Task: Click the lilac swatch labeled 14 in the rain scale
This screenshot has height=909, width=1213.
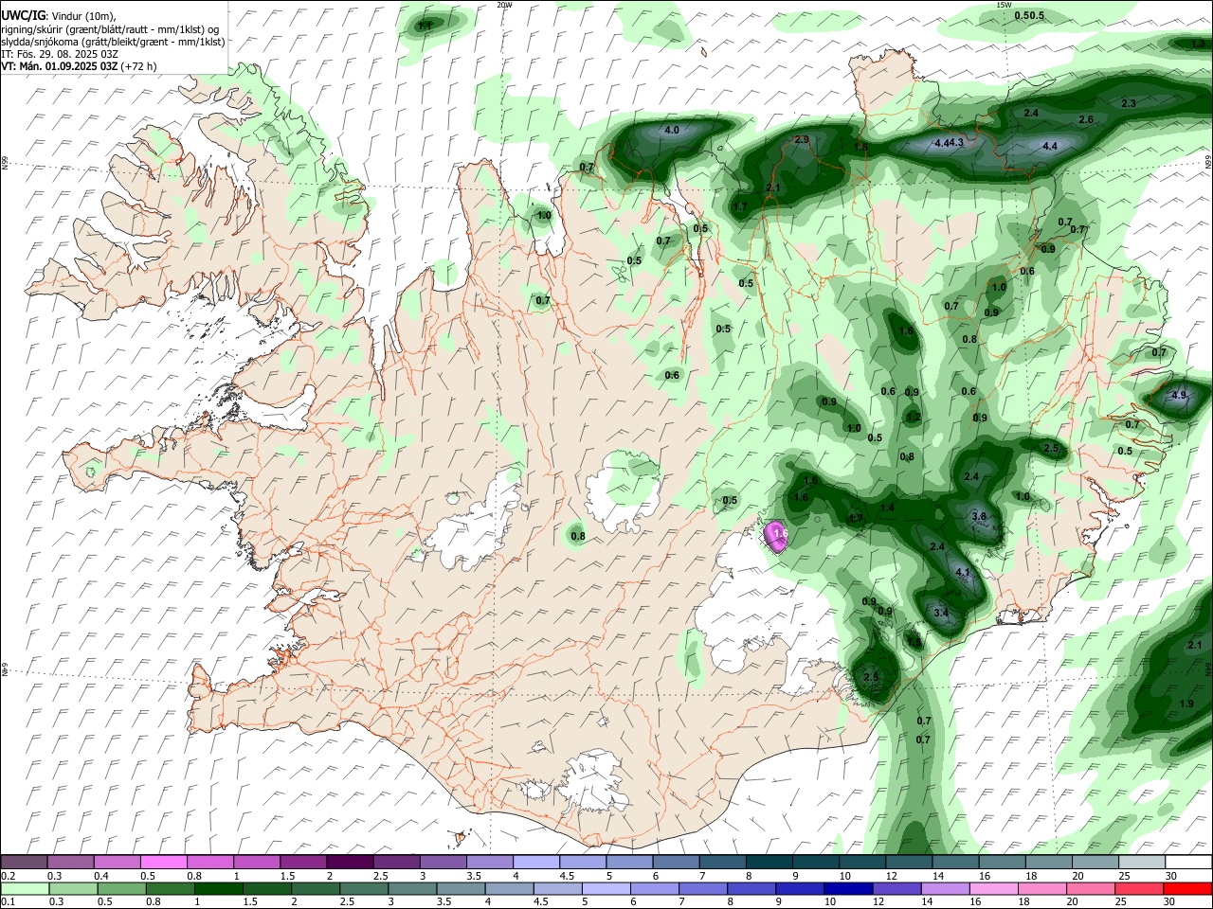Action: 944,888
